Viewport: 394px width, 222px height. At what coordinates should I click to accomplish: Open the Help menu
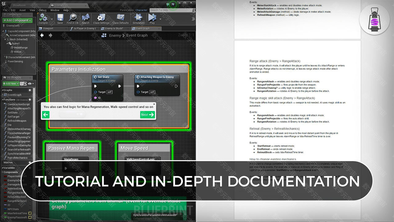click(66, 10)
